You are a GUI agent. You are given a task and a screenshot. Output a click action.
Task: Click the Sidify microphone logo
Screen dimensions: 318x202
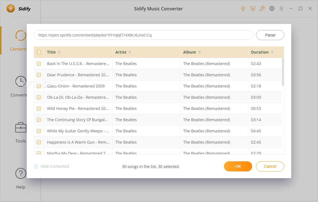click(x=10, y=8)
